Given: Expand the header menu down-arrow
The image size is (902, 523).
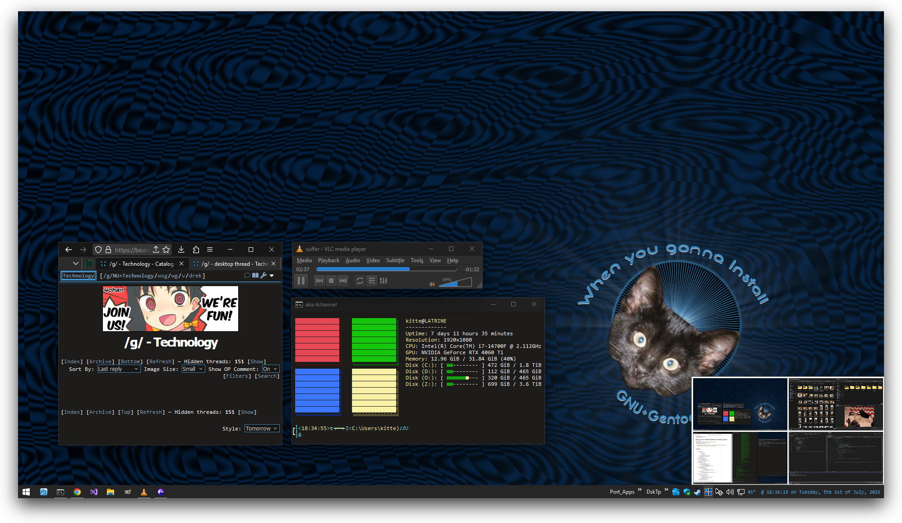Looking at the screenshot, I should tap(272, 276).
